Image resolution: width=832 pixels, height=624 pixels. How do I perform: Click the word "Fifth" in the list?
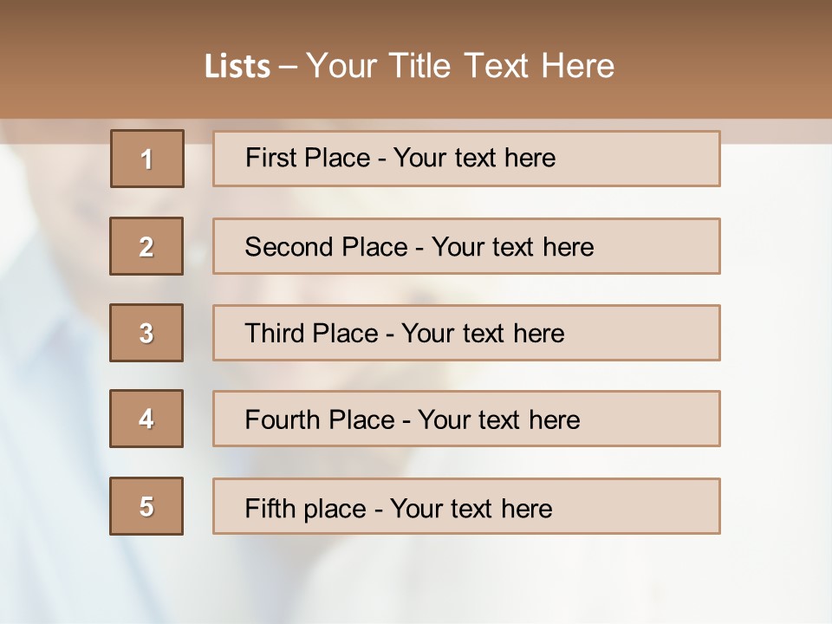click(x=268, y=508)
